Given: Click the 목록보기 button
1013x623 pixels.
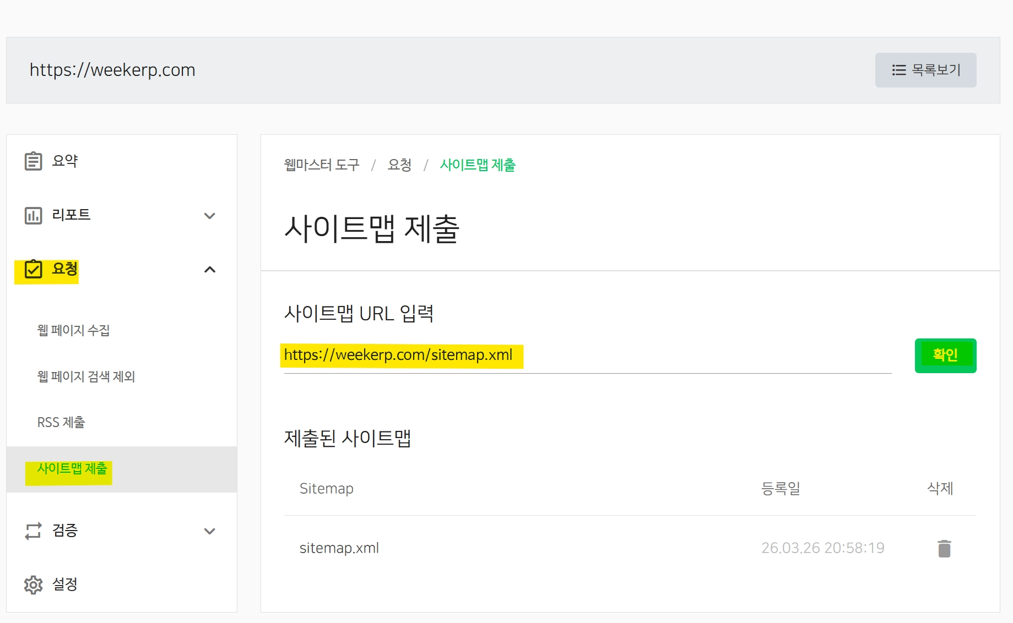Looking at the screenshot, I should (x=925, y=70).
